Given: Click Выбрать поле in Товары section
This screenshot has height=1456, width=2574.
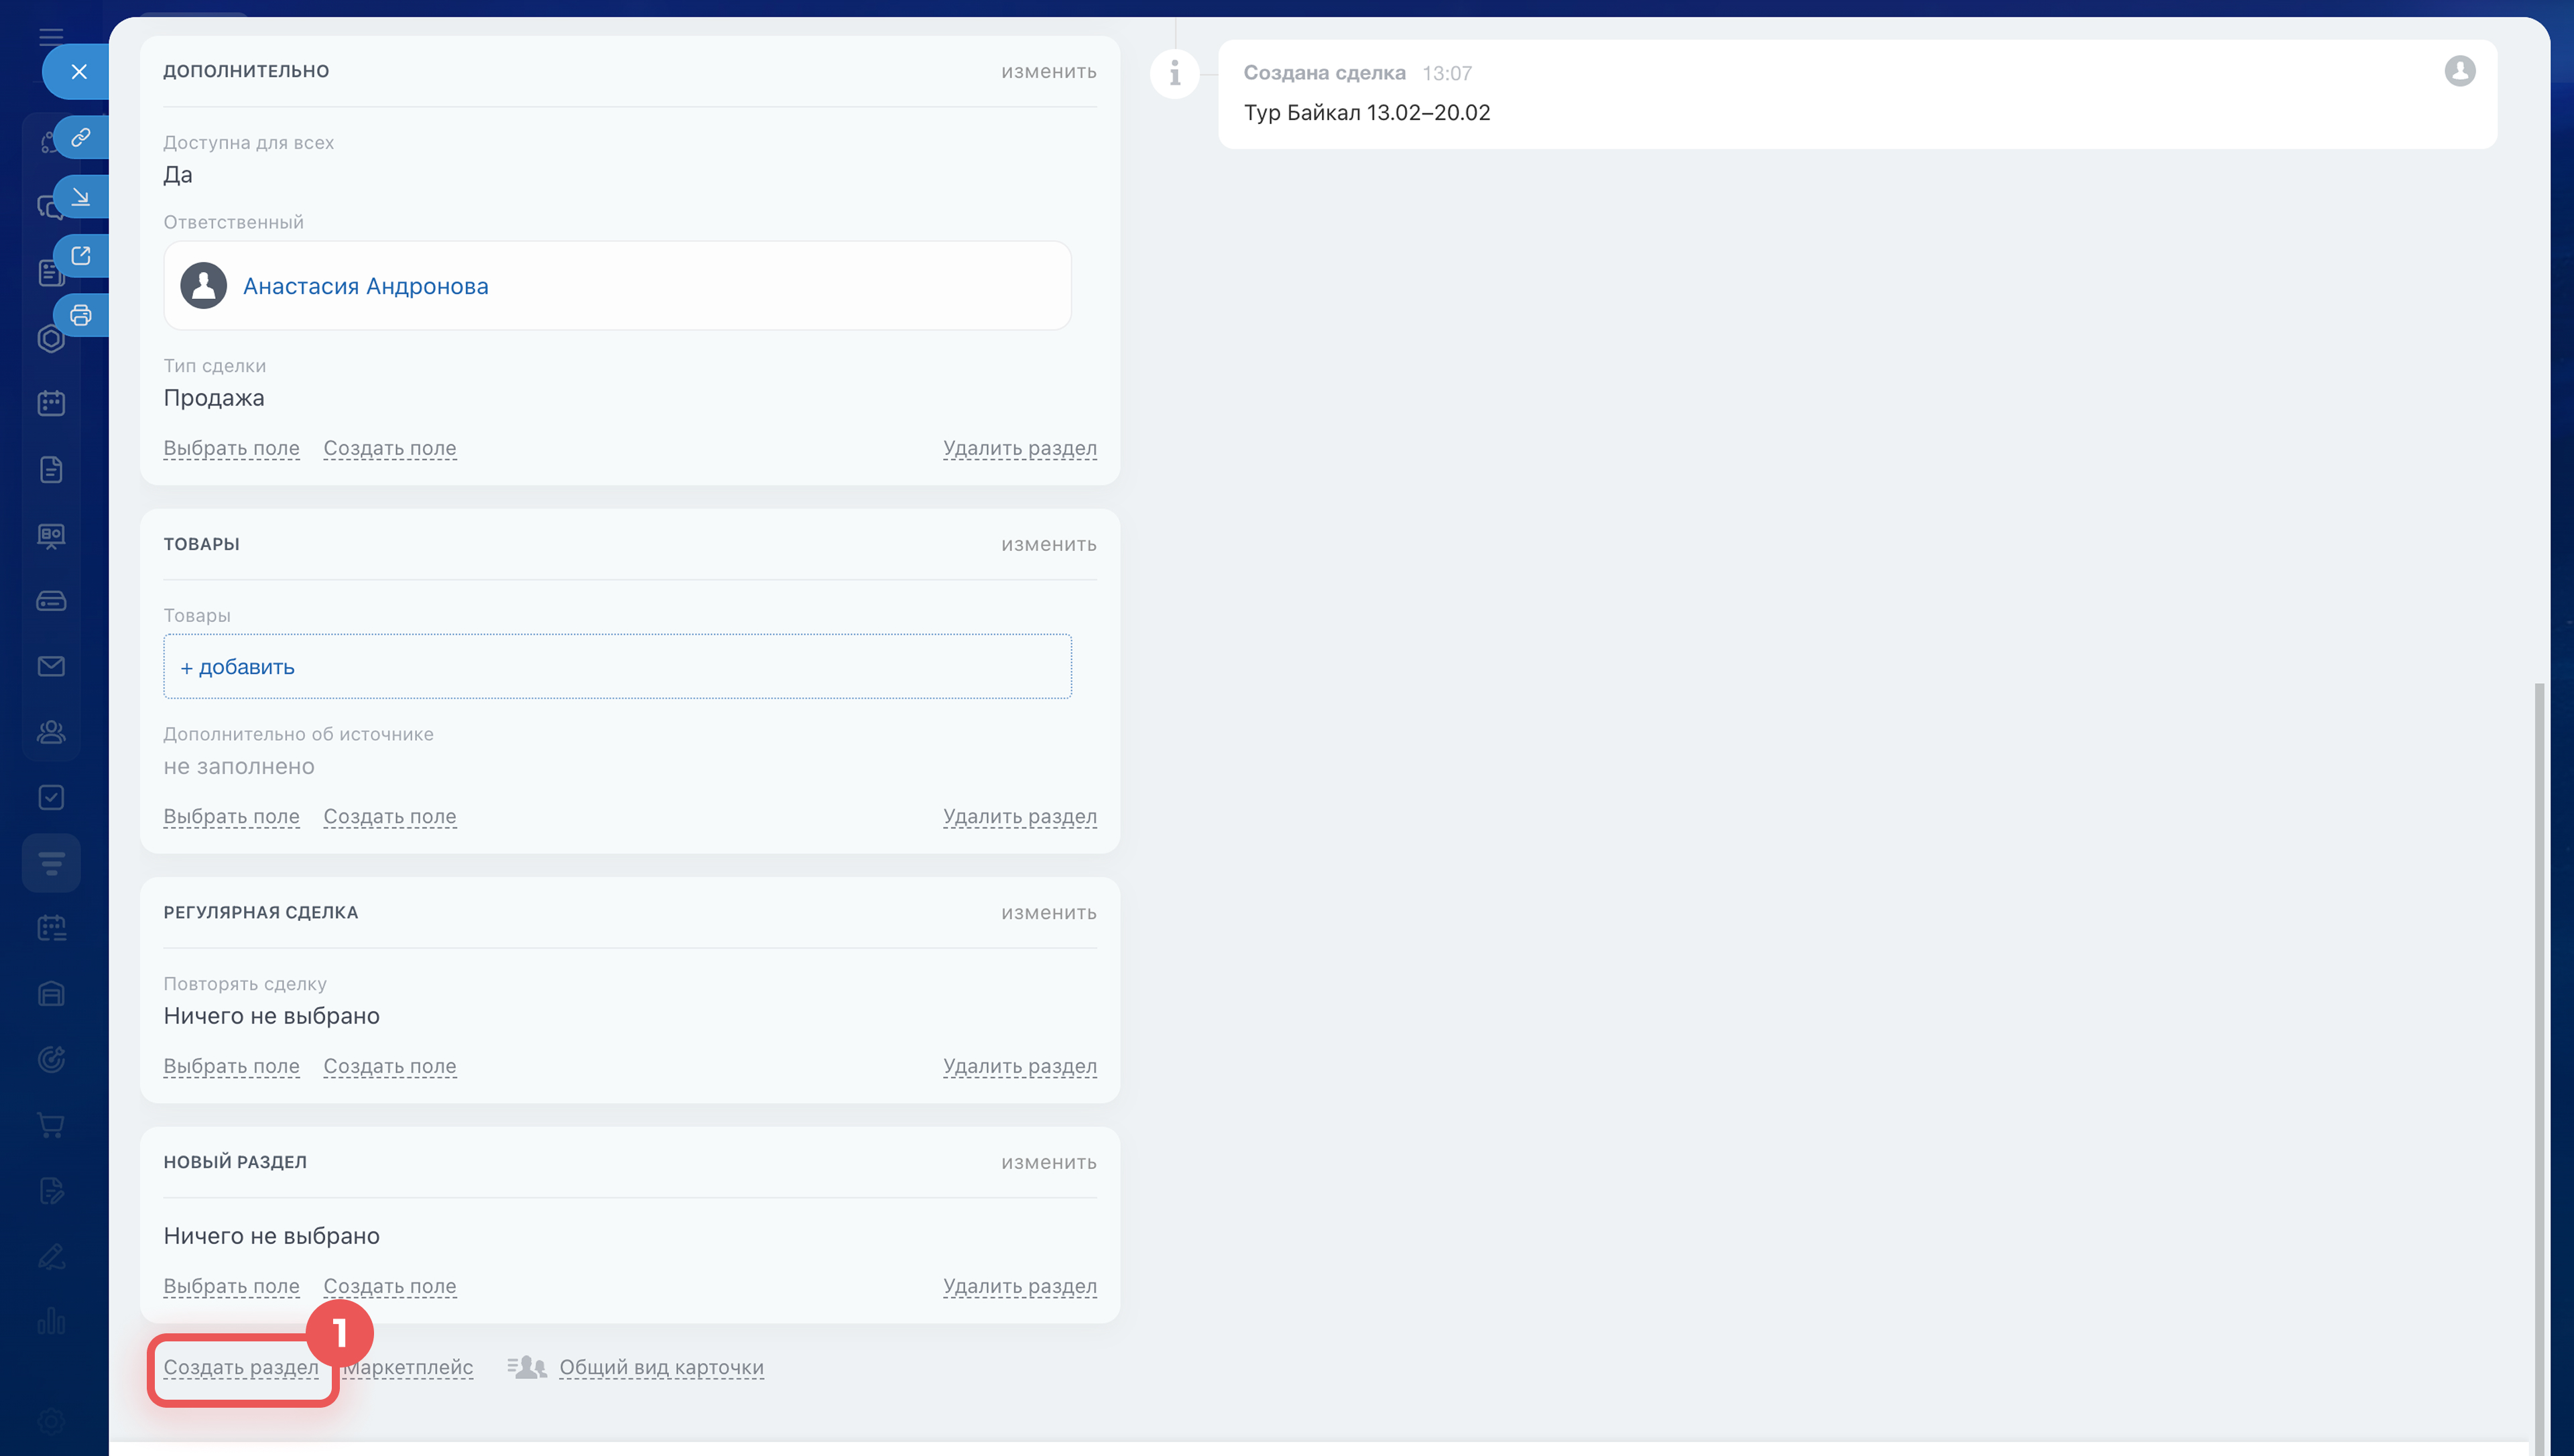Looking at the screenshot, I should pos(231,816).
